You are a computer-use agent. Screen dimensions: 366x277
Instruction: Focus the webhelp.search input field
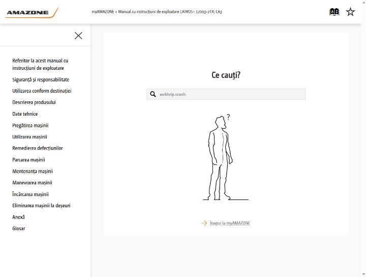(226, 94)
